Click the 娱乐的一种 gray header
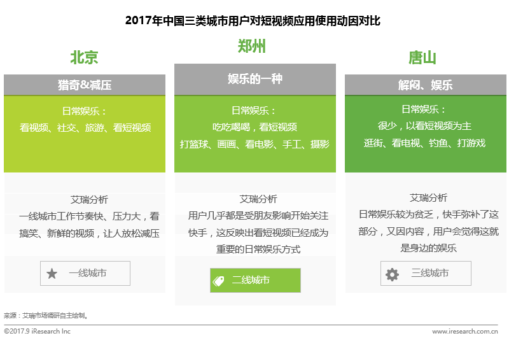The height and width of the screenshot is (338, 509). (255, 79)
